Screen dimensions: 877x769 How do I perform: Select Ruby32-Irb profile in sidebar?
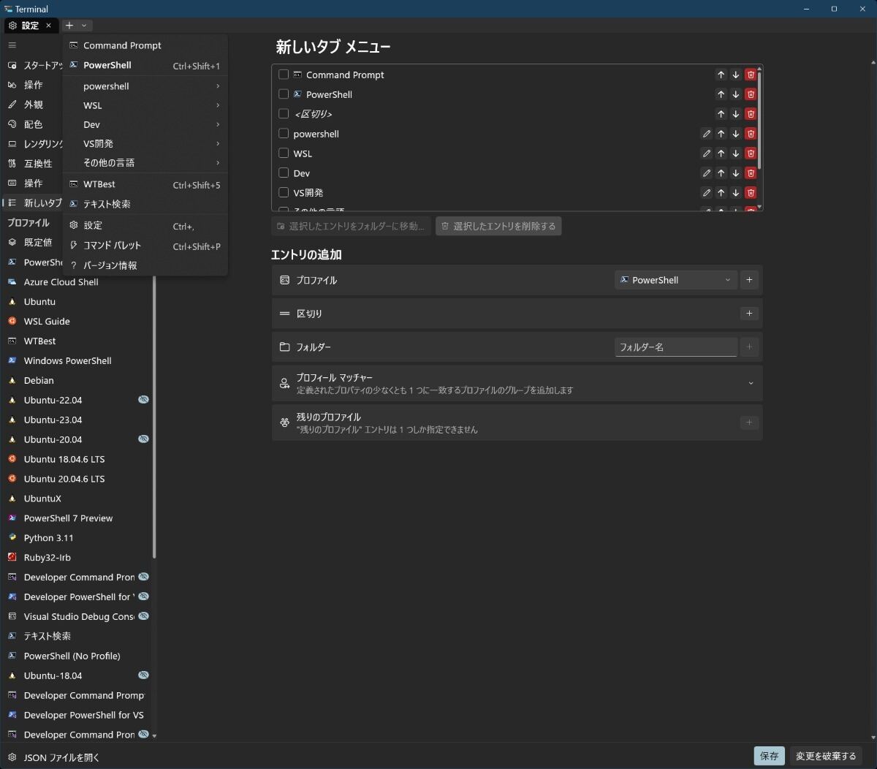coord(77,558)
